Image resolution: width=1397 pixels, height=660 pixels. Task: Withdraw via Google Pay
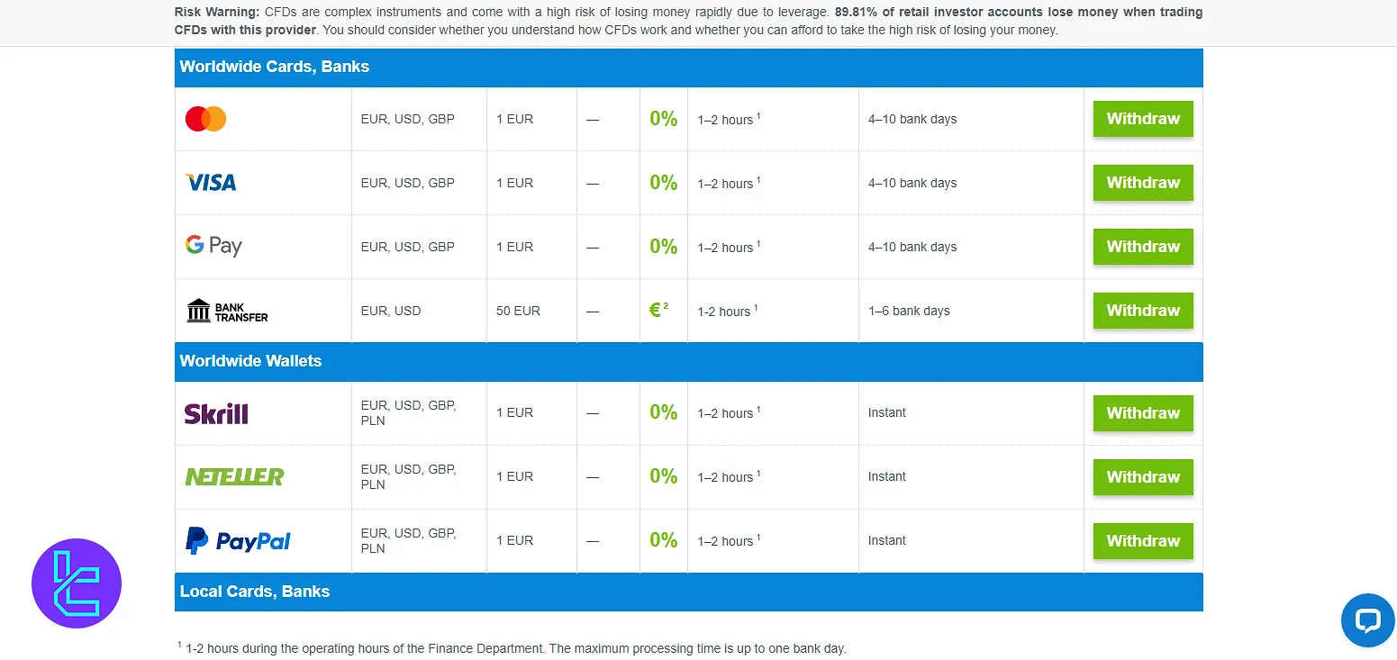coord(1143,247)
